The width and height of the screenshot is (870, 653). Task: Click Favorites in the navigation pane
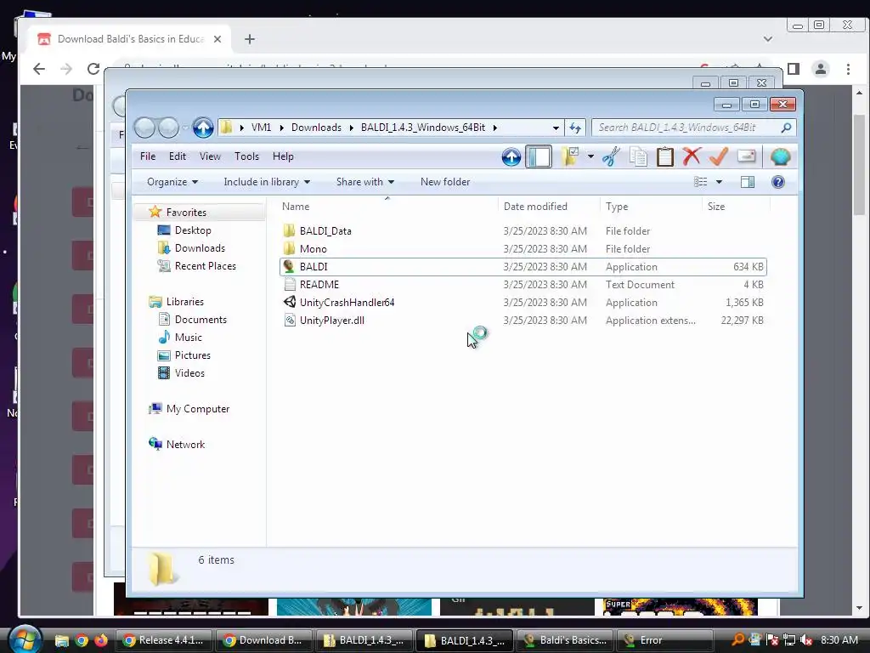point(186,212)
